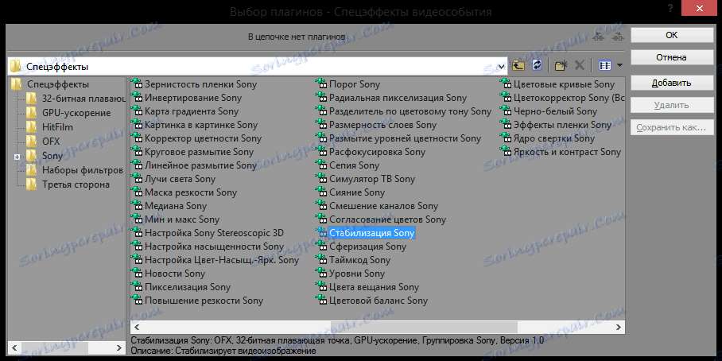Click the Яркость и контраст Sony icon
The width and height of the screenshot is (722, 361).
(506, 152)
